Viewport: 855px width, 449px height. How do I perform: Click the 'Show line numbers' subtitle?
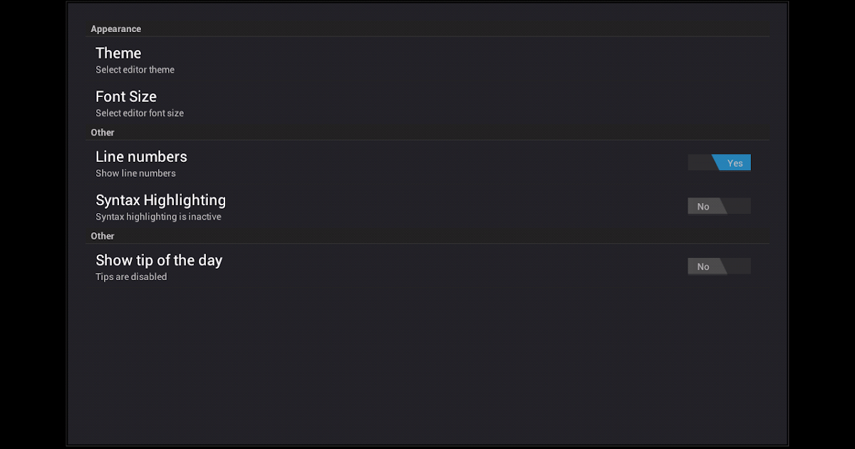pos(135,173)
